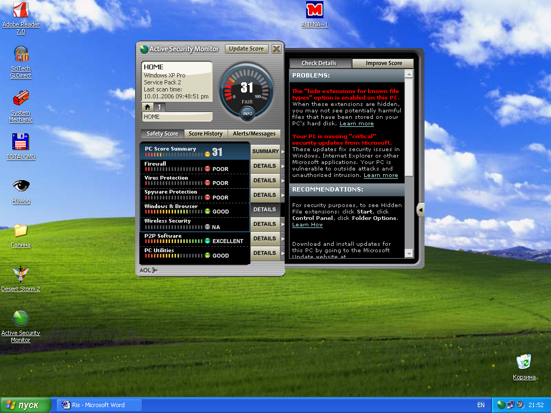Click the AOL logo at the bottom

tap(149, 270)
